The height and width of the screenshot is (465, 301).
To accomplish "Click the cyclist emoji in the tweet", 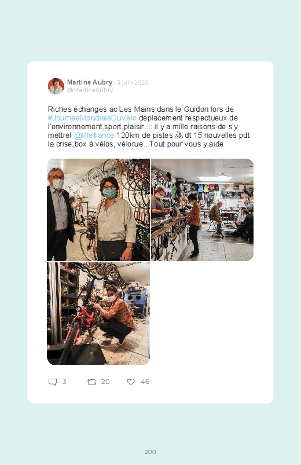I will (x=178, y=136).
